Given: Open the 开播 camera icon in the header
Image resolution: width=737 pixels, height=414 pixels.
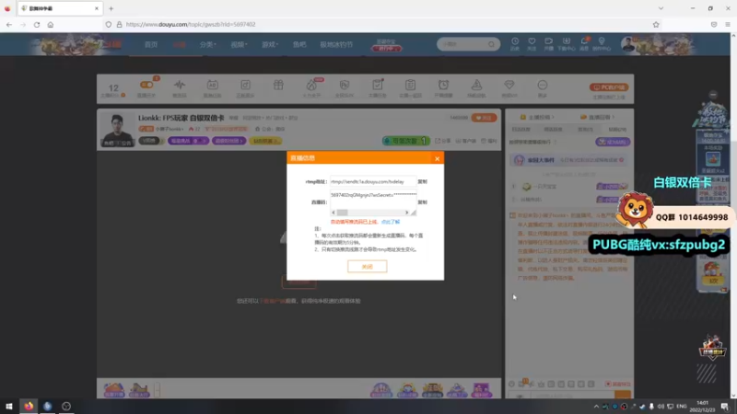Looking at the screenshot, I should (548, 44).
